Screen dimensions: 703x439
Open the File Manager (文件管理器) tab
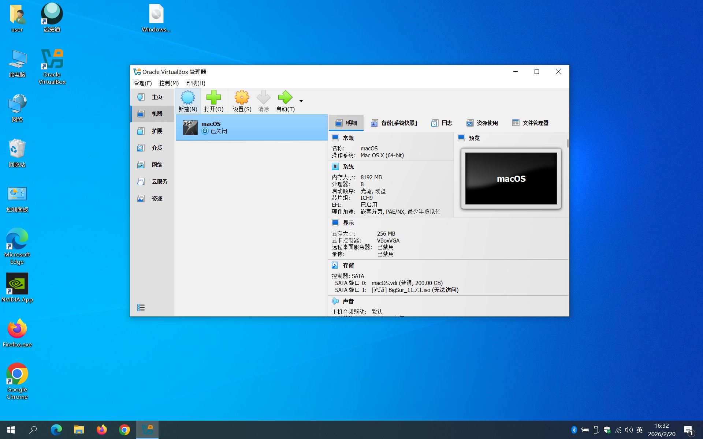(x=530, y=123)
